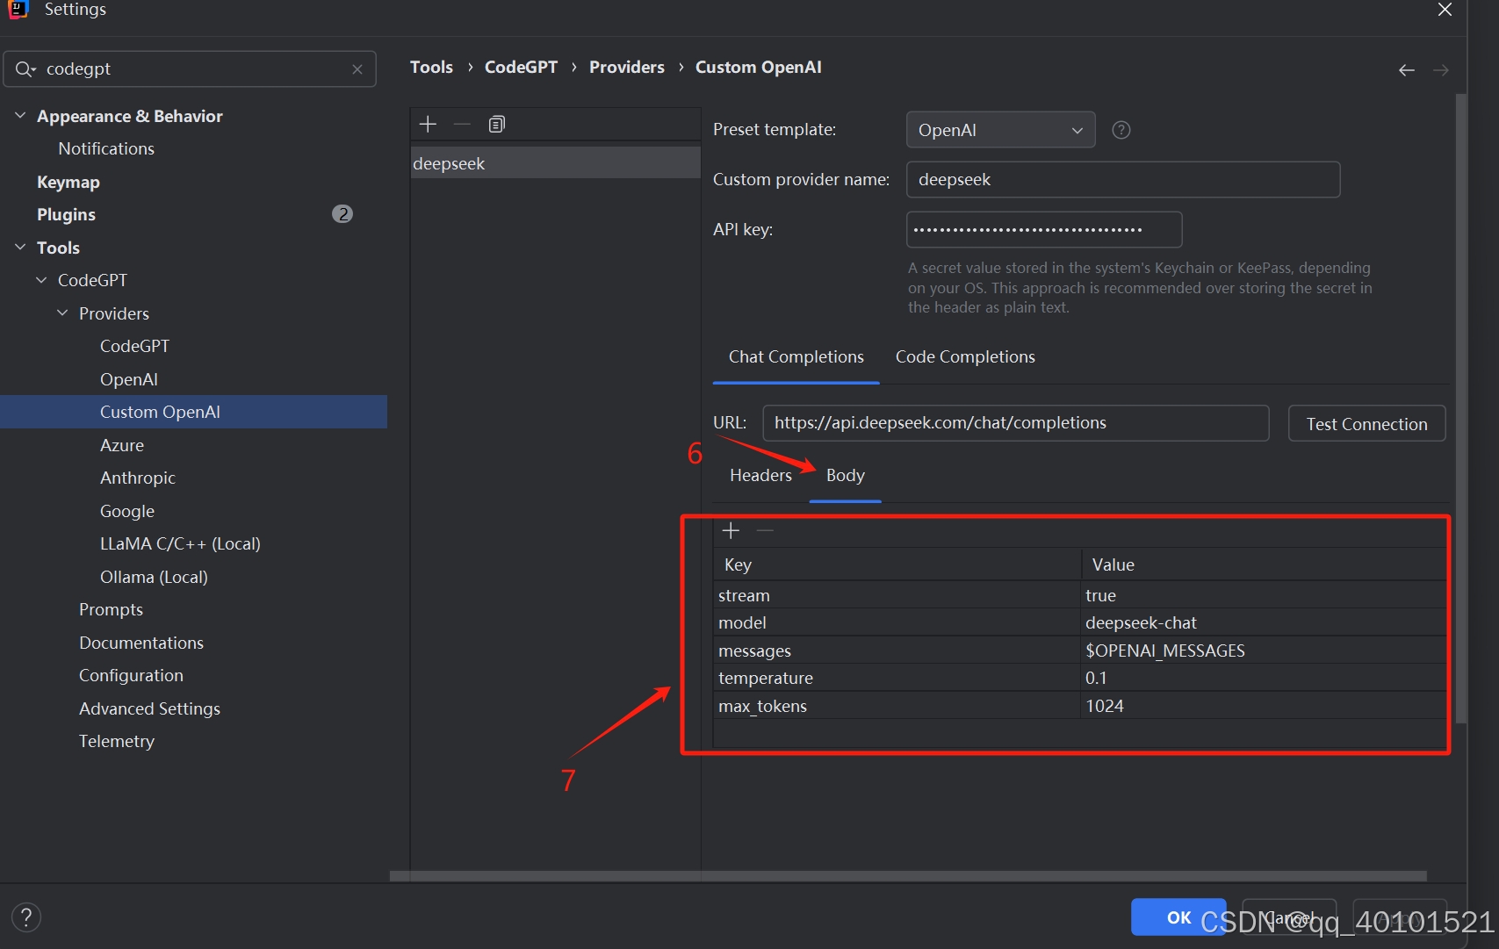Screen dimensions: 1499x949
Task: Select the max_tokens value 1024 cell
Action: coord(1264,706)
